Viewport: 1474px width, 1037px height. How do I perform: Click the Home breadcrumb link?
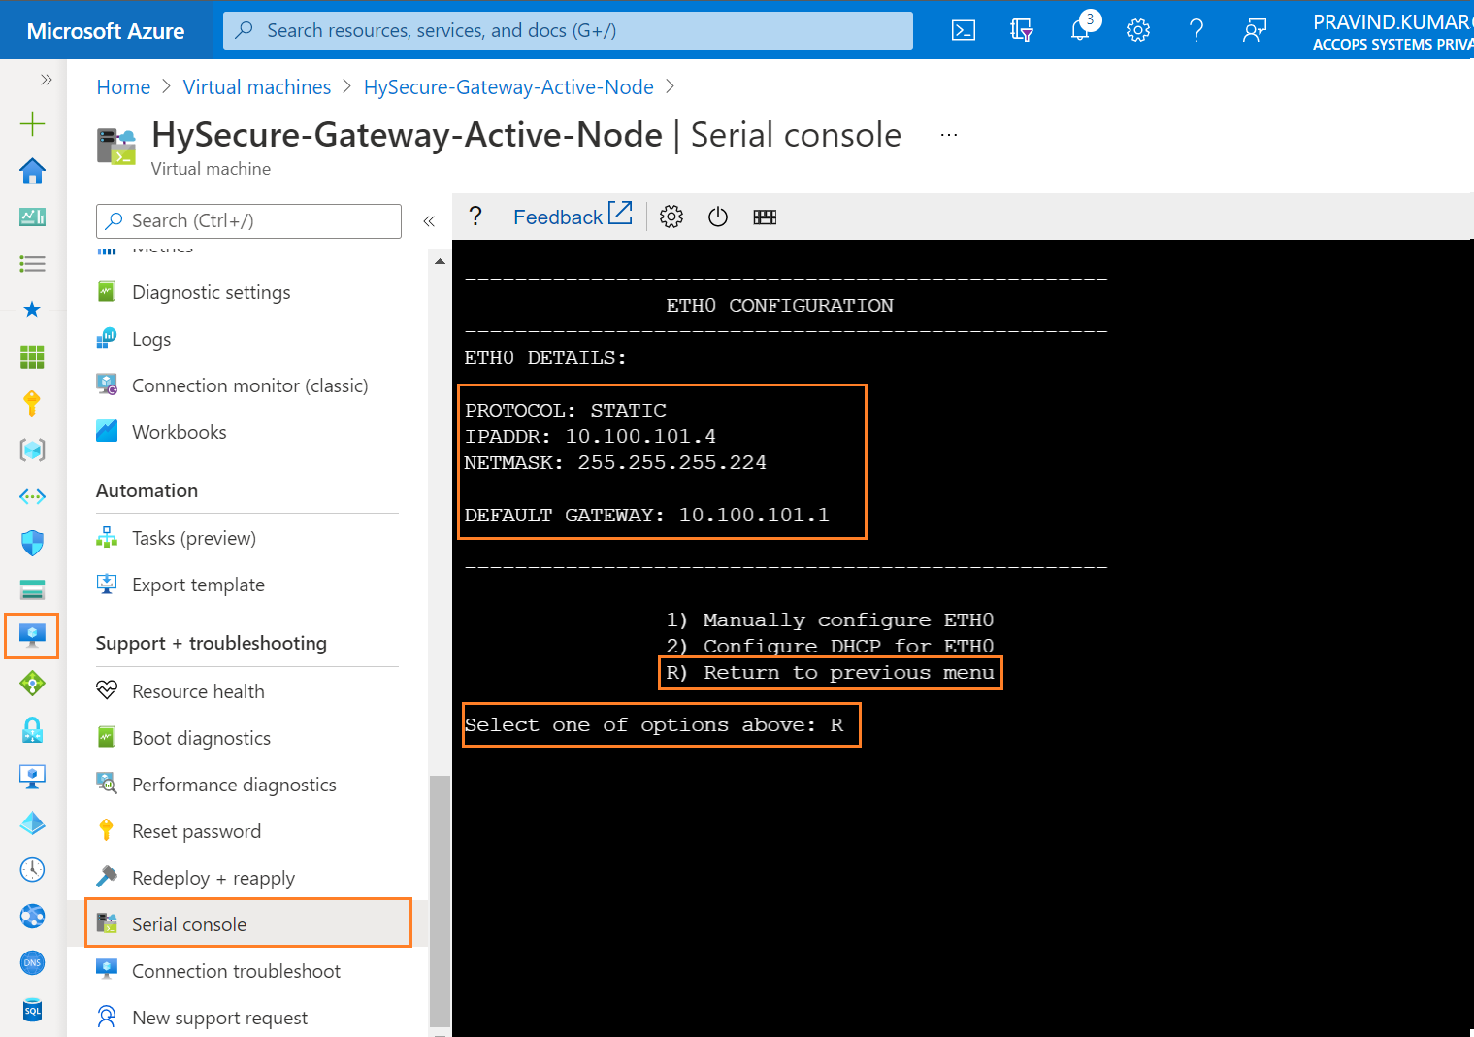123,87
